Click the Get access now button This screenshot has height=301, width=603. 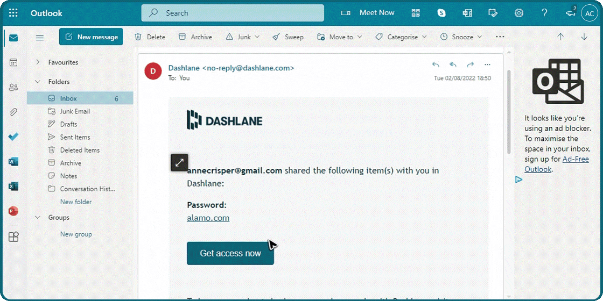(x=230, y=253)
